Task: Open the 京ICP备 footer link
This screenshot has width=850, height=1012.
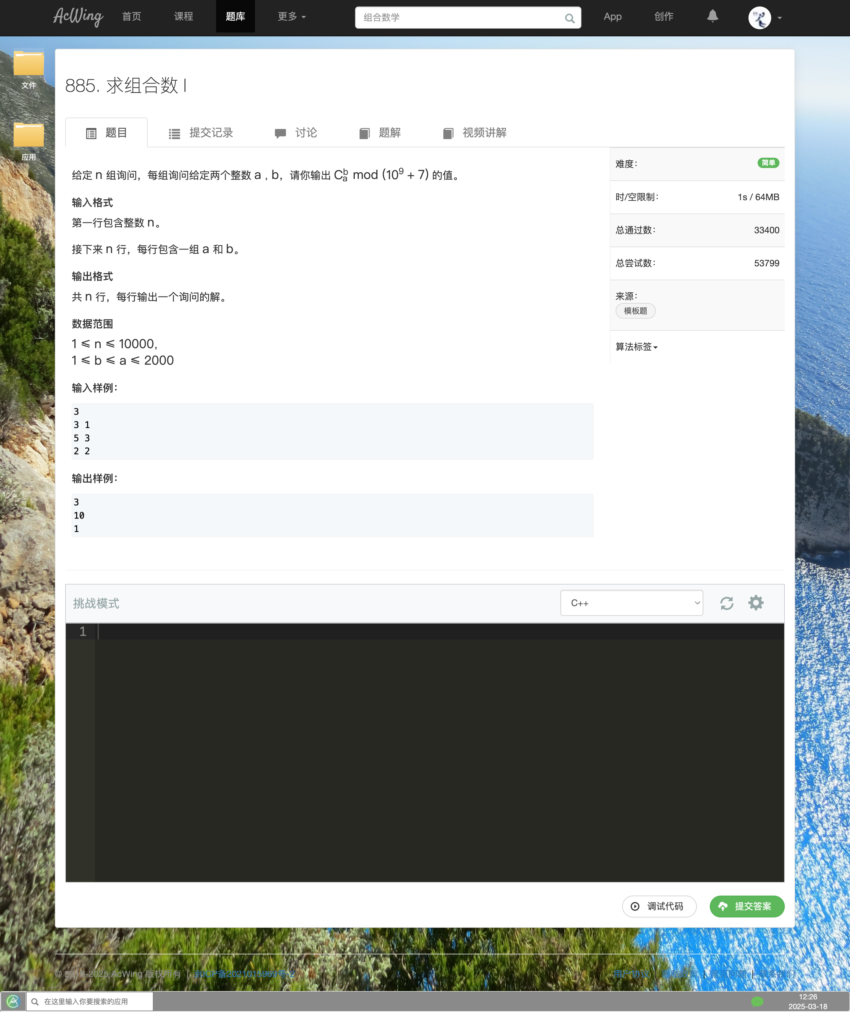Action: point(244,974)
